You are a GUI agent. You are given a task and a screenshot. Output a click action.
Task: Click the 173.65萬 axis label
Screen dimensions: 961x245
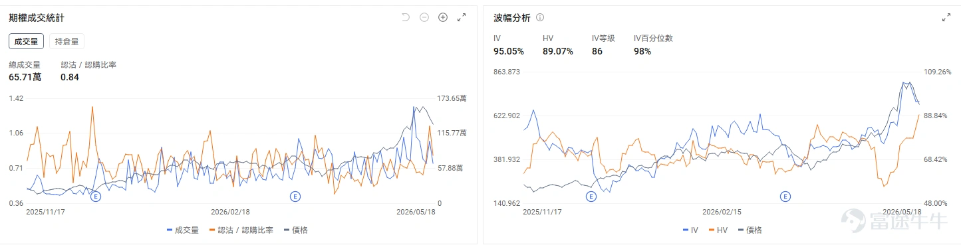[x=452, y=98]
